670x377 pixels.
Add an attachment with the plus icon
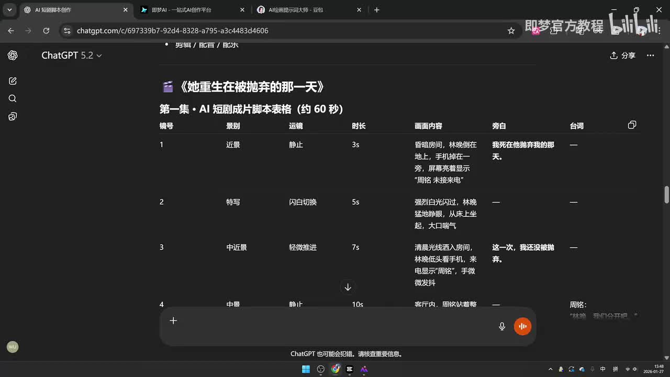click(173, 320)
